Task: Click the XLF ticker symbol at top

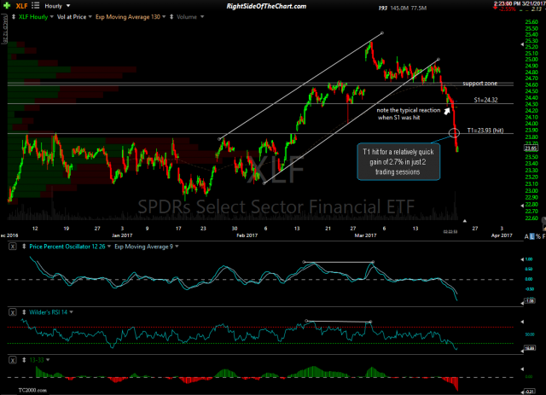Action: point(21,6)
